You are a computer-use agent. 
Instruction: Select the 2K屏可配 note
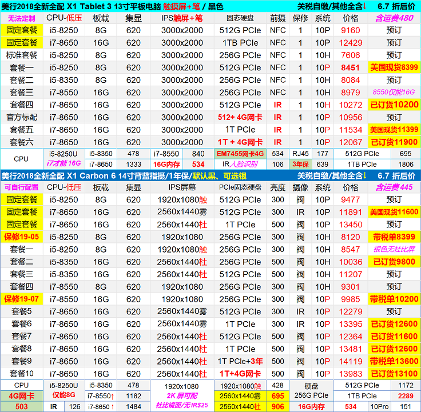point(182,395)
